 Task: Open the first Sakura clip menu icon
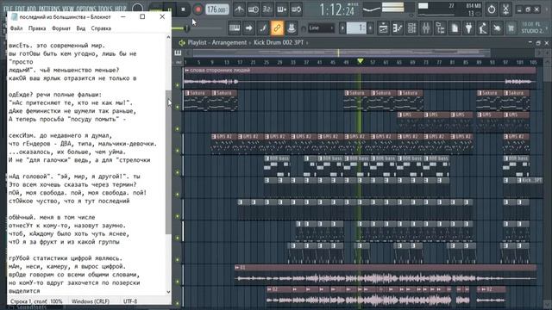(x=187, y=93)
